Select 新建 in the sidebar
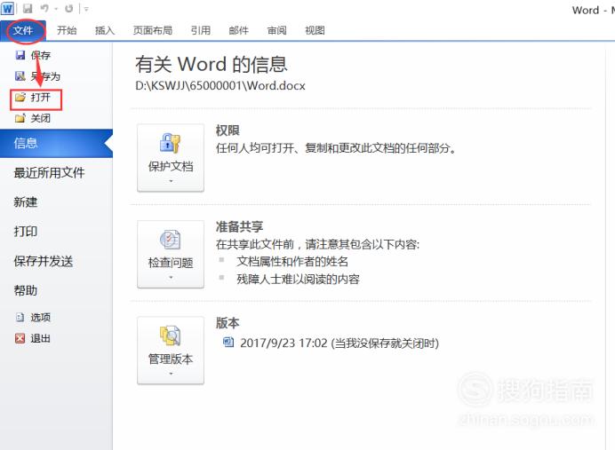 tap(26, 202)
